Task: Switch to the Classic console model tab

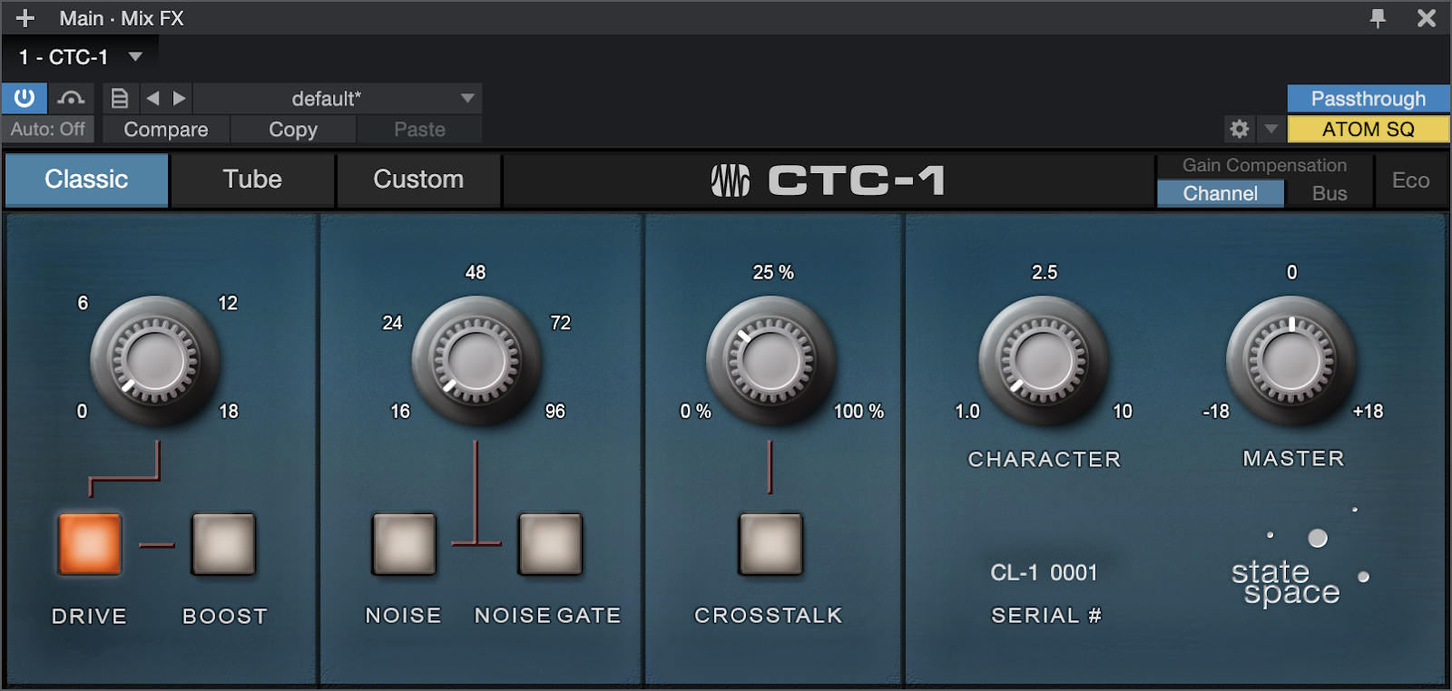Action: point(86,180)
